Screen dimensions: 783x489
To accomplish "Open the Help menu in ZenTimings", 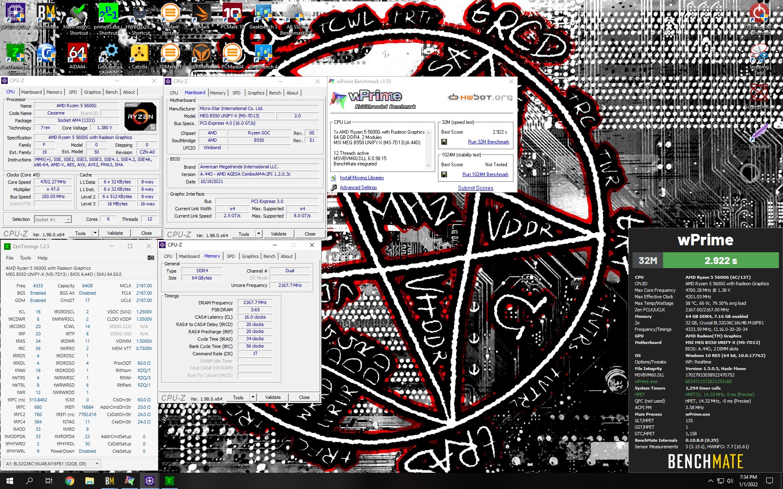I will (x=42, y=258).
